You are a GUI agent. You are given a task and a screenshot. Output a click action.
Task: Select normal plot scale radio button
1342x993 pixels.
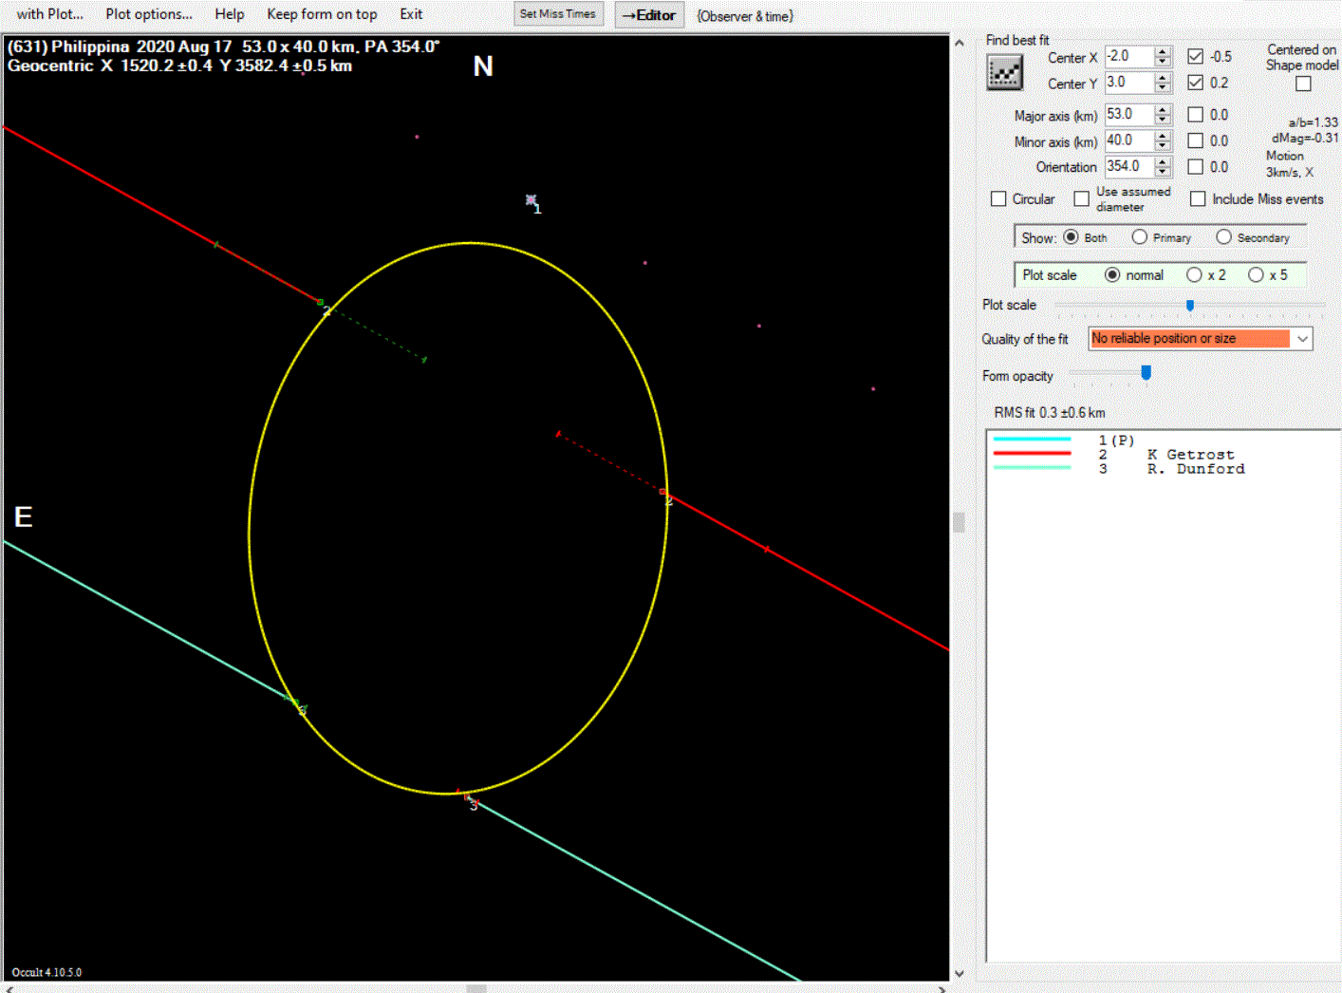(x=1112, y=275)
